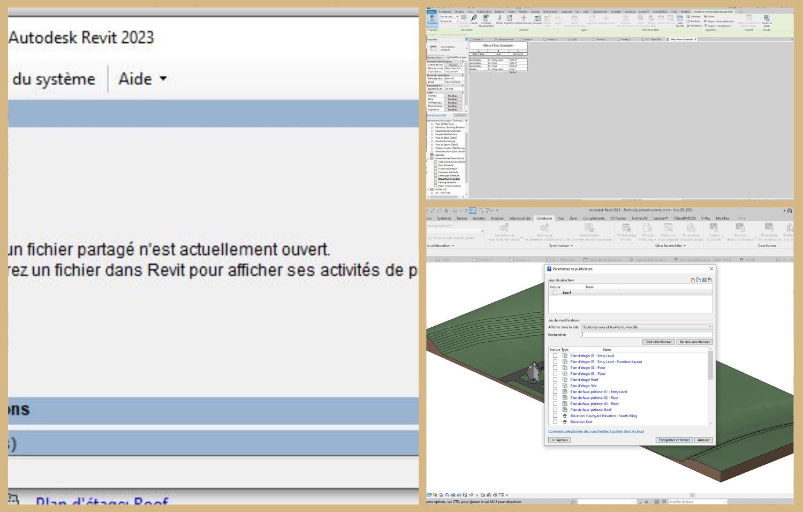
Task: Click the Réinitialiser appearance tool
Action: coord(695,26)
